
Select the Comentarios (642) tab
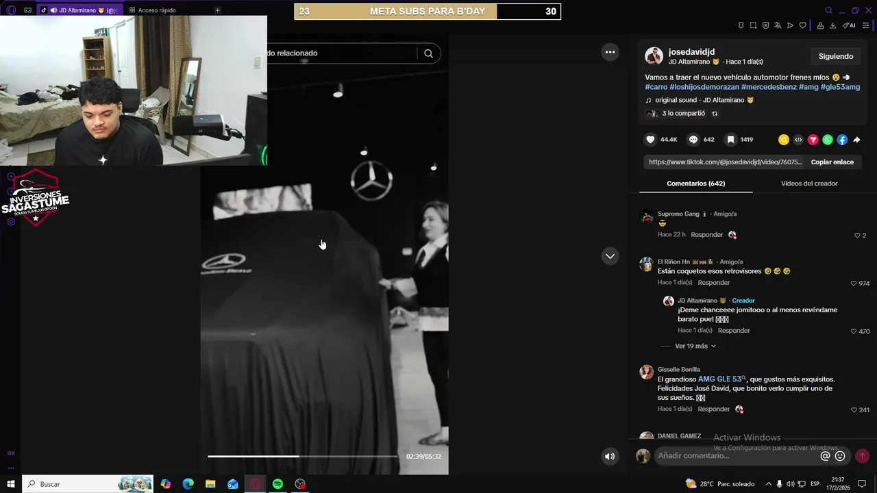pos(695,184)
